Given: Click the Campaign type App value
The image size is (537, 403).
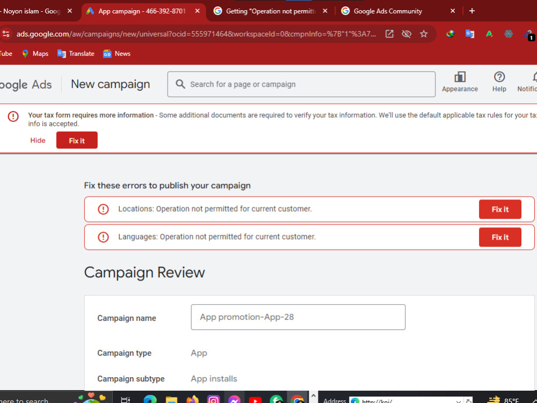Looking at the screenshot, I should [199, 353].
